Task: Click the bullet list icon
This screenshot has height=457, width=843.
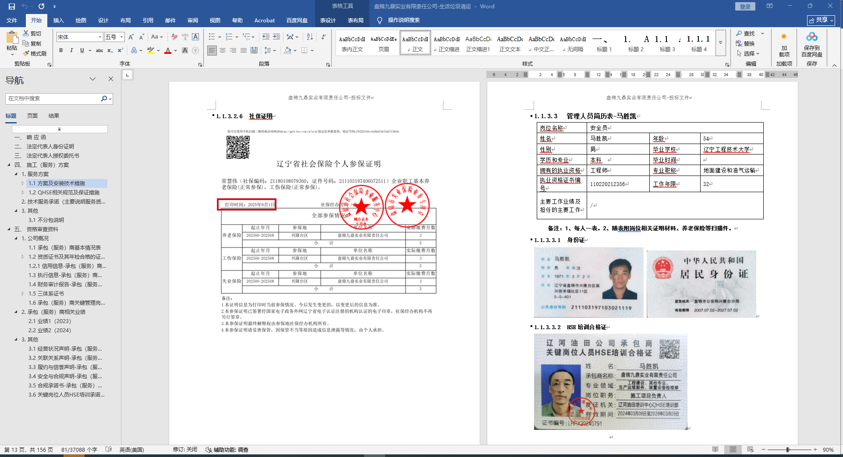Action: click(x=212, y=37)
